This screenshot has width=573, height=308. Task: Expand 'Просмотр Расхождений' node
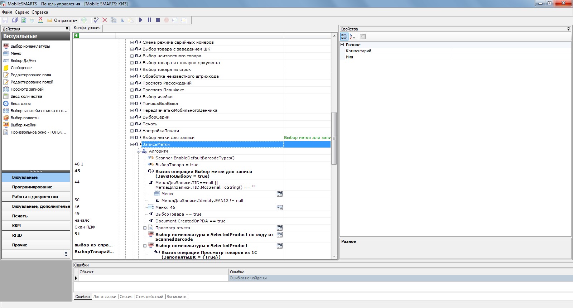point(132,83)
